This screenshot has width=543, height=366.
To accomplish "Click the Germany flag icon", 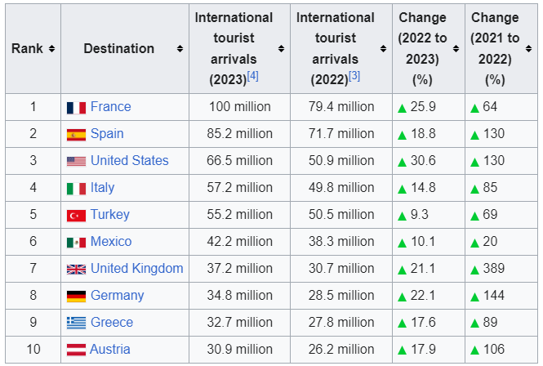I will (x=76, y=296).
